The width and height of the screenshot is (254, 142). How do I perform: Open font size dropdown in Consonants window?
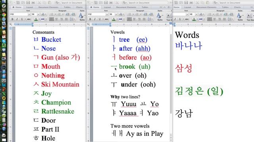tap(38, 14)
